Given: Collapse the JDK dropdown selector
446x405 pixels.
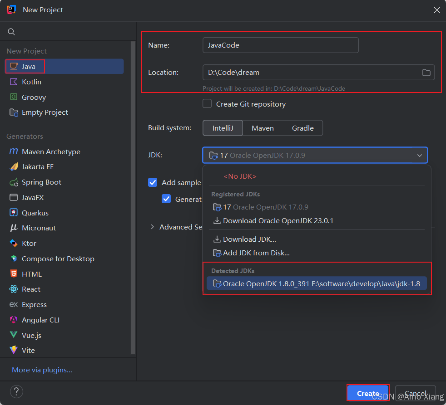Looking at the screenshot, I should click(x=419, y=156).
